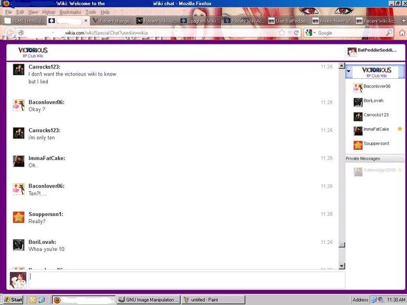The height and width of the screenshot is (305, 407).
Task: Click BatPeddieSeddi's avatar in the header
Action: (x=352, y=52)
